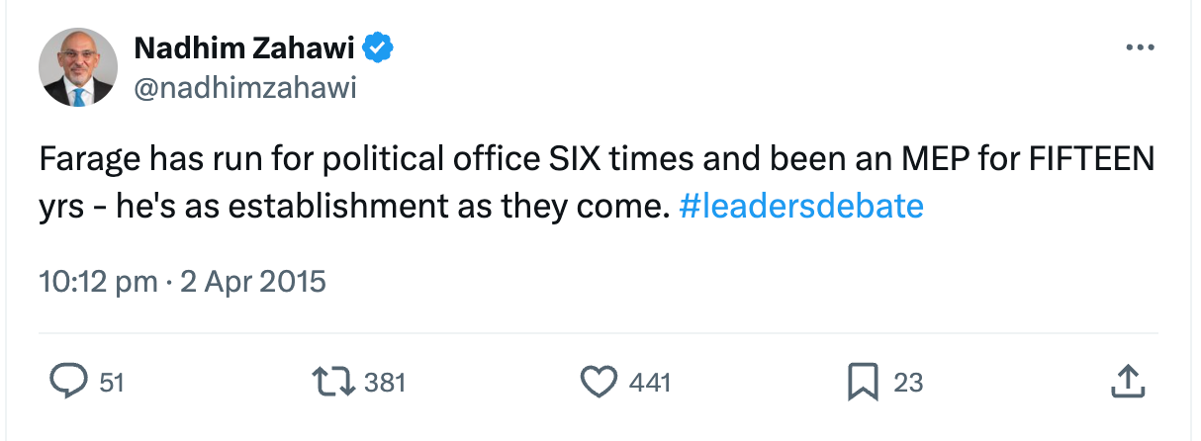Bookmark this tweet
1201x441 pixels.
863,382
